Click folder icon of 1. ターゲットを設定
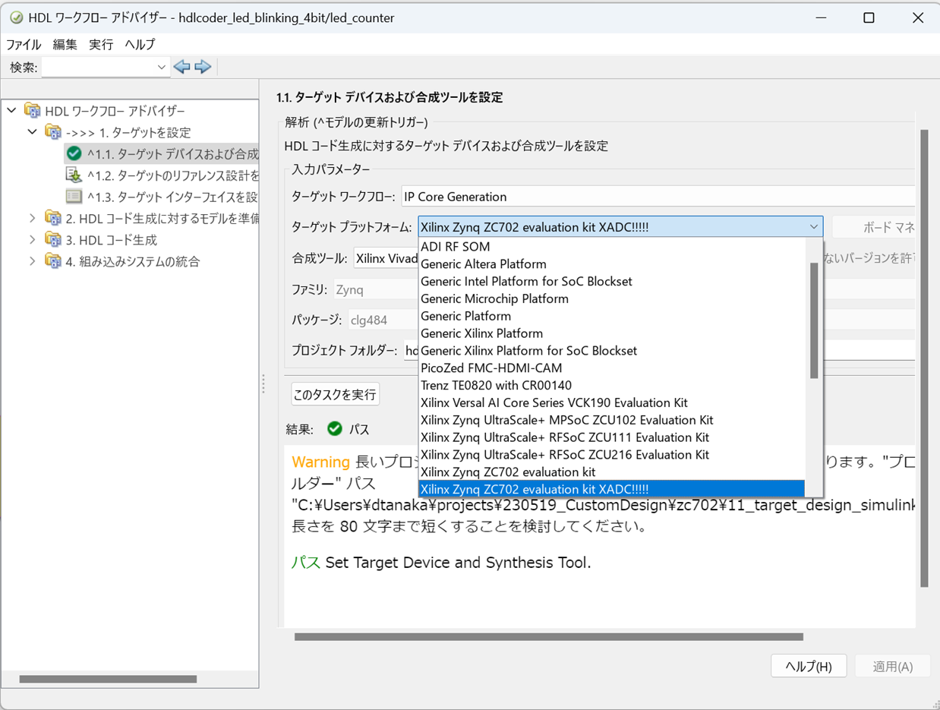The width and height of the screenshot is (940, 710). click(53, 132)
